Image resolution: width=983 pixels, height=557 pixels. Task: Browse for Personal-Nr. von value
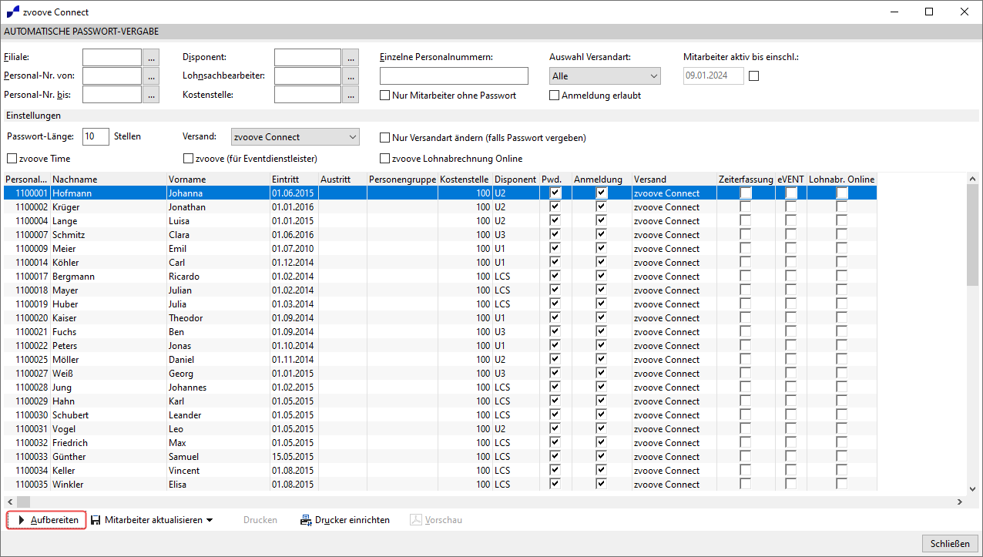coord(151,75)
